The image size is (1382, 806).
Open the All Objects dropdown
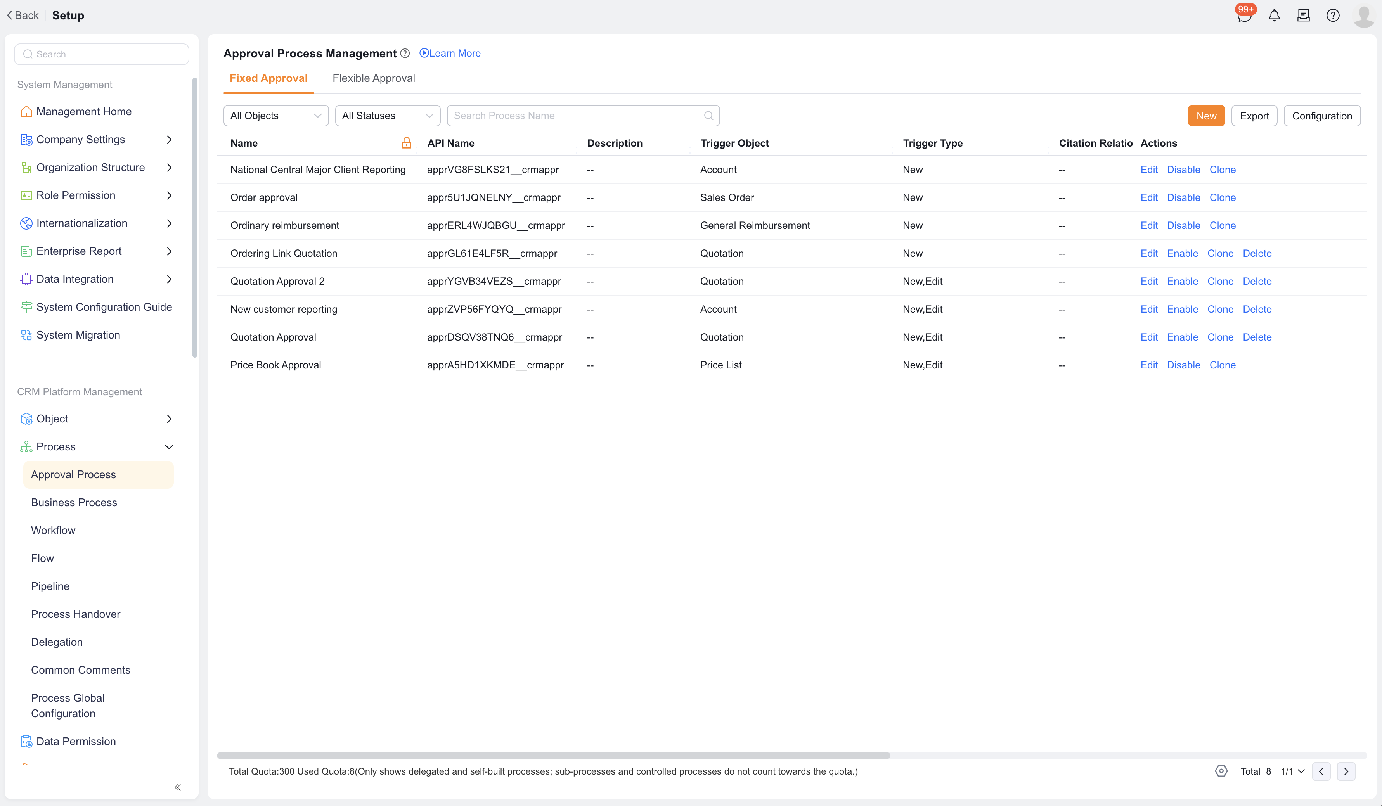click(276, 116)
